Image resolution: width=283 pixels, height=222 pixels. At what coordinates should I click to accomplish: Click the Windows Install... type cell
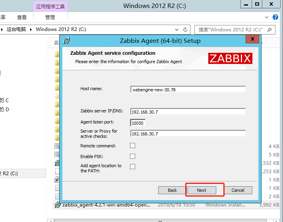[225, 205]
